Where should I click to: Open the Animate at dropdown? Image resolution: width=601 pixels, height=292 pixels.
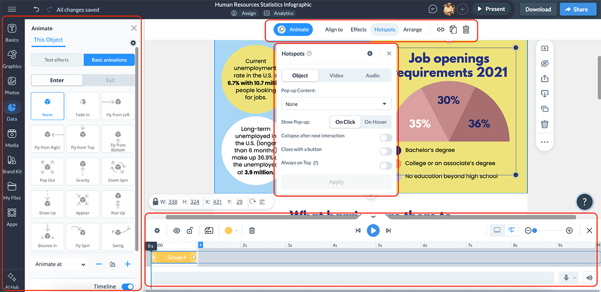pos(59,263)
